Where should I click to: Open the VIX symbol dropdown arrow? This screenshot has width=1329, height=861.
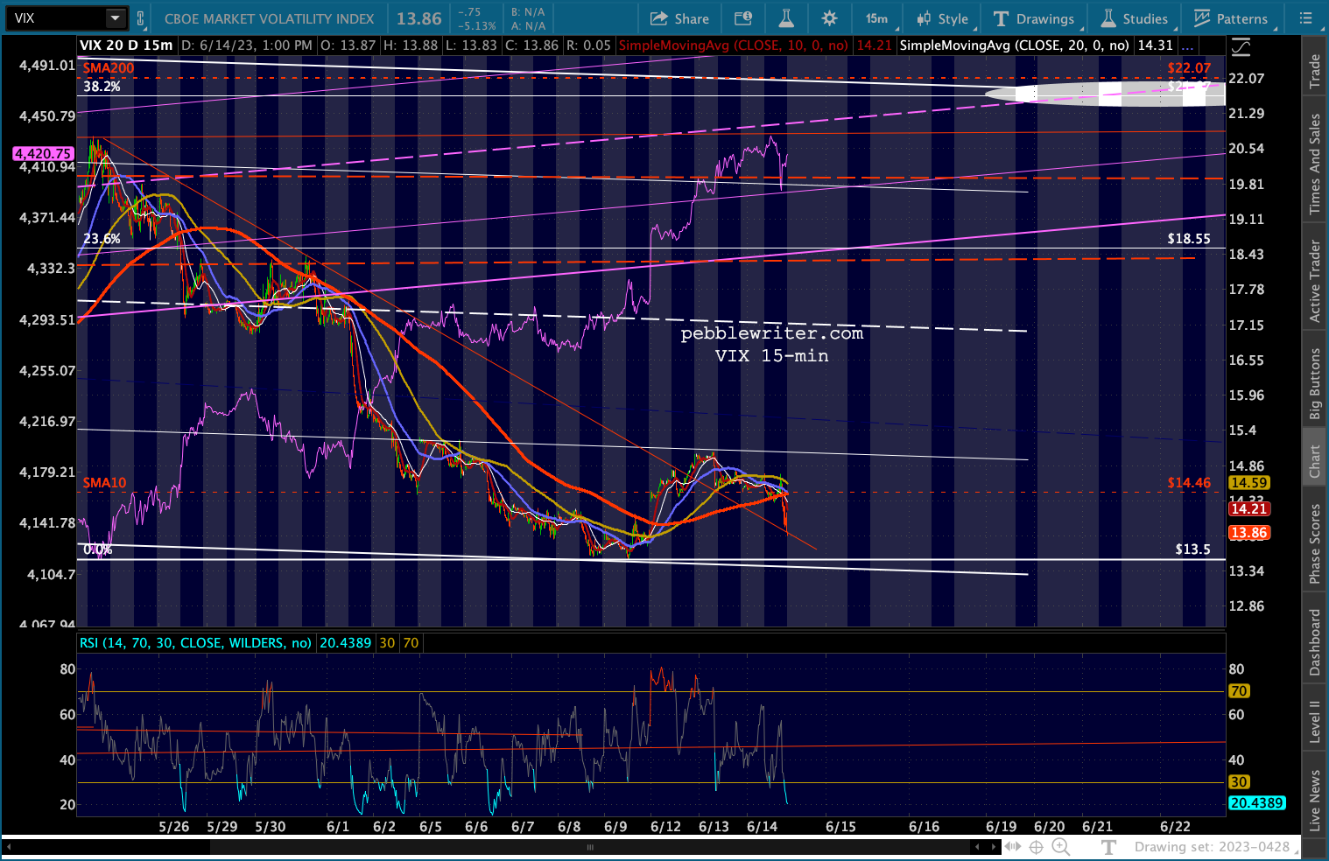[116, 18]
